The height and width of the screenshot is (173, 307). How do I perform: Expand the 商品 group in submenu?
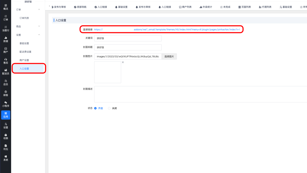pos(39,26)
